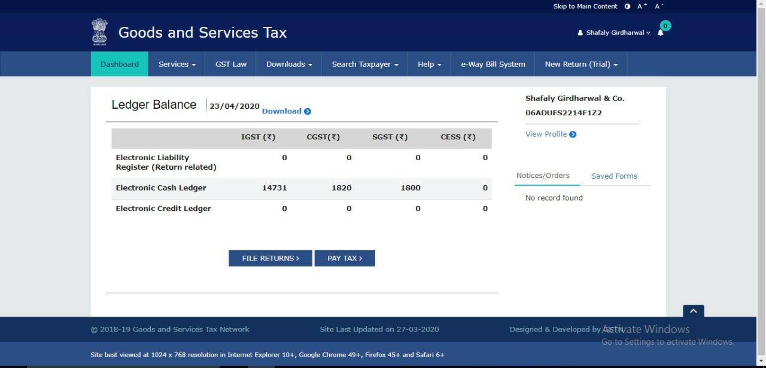Open Shafaly Girdharwal user account menu
The image size is (766, 368).
[x=614, y=33]
